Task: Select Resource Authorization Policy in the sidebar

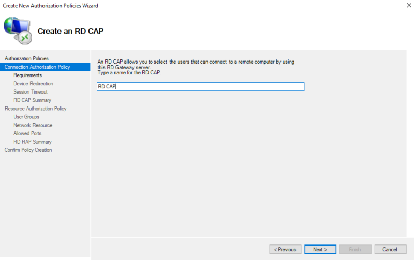Action: 35,109
